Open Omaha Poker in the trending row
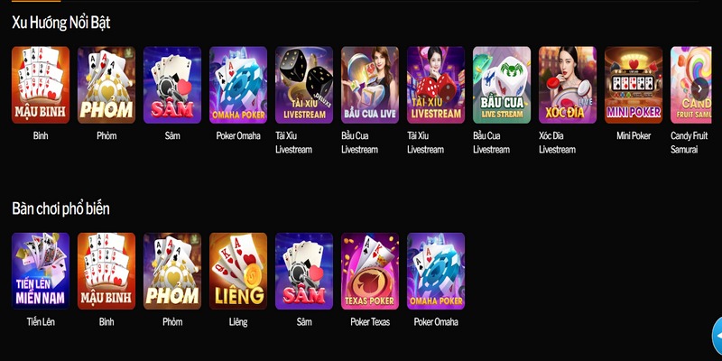The width and height of the screenshot is (722, 361). (238, 85)
